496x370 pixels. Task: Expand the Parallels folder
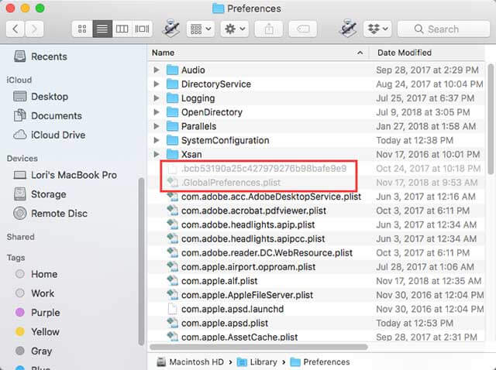click(x=157, y=126)
